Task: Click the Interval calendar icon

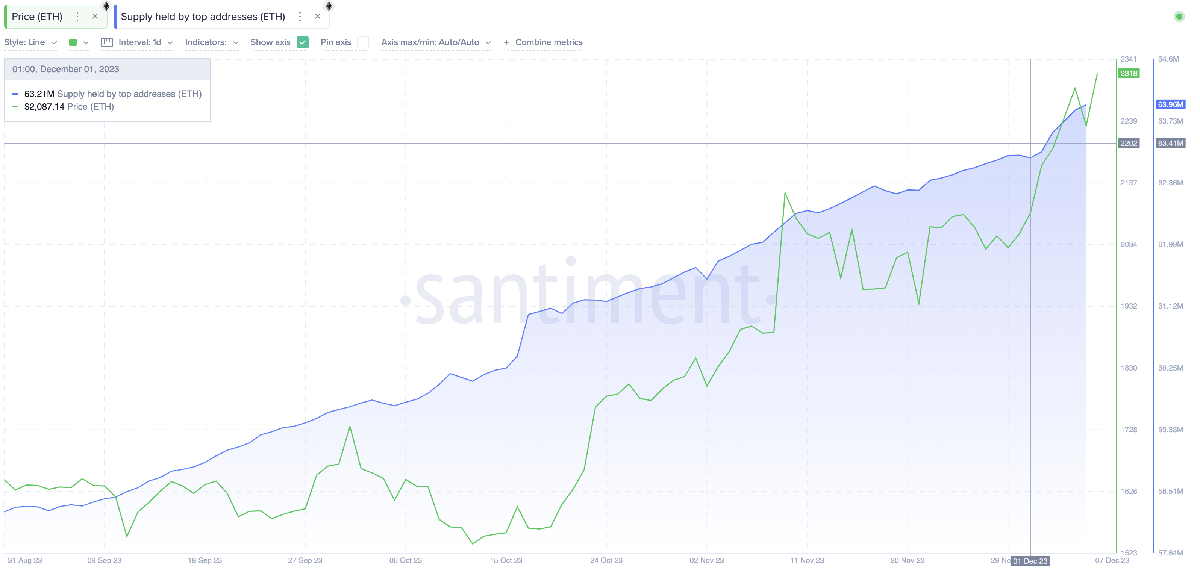Action: click(107, 42)
